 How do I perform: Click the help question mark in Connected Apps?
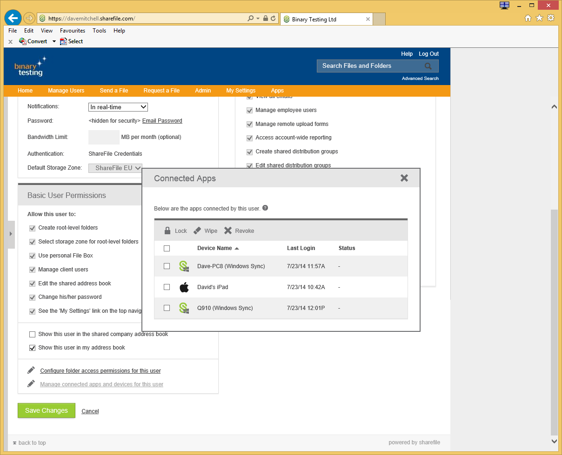(265, 208)
